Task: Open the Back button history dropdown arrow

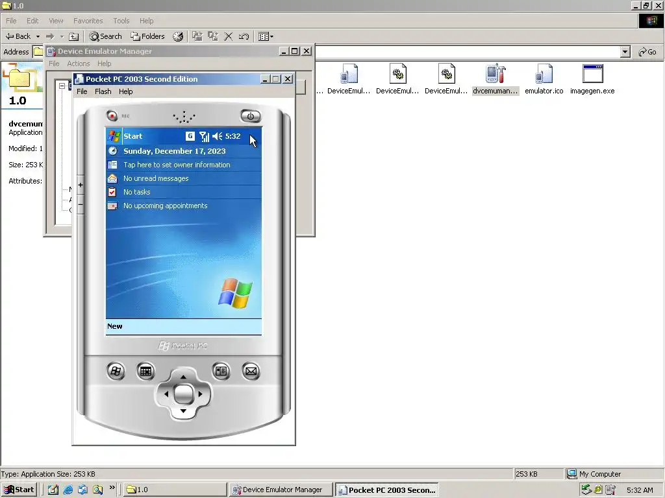Action: (x=38, y=36)
